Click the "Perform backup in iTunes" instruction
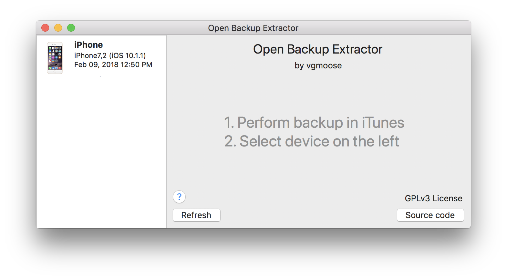Viewport: 507px width, 280px height. pos(314,123)
